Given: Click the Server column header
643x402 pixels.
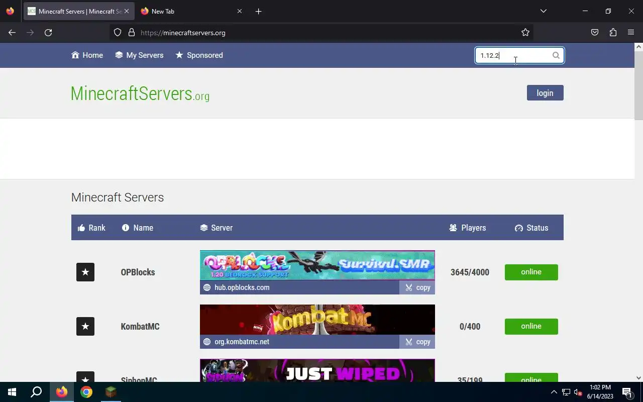Looking at the screenshot, I should click(x=217, y=228).
